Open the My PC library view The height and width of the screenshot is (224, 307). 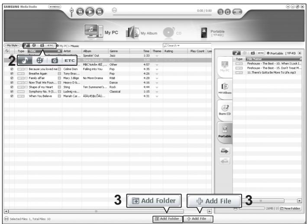tap(101, 32)
